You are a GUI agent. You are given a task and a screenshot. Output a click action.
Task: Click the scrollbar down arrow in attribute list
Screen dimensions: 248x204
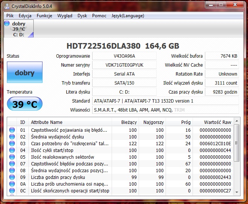click(x=237, y=192)
